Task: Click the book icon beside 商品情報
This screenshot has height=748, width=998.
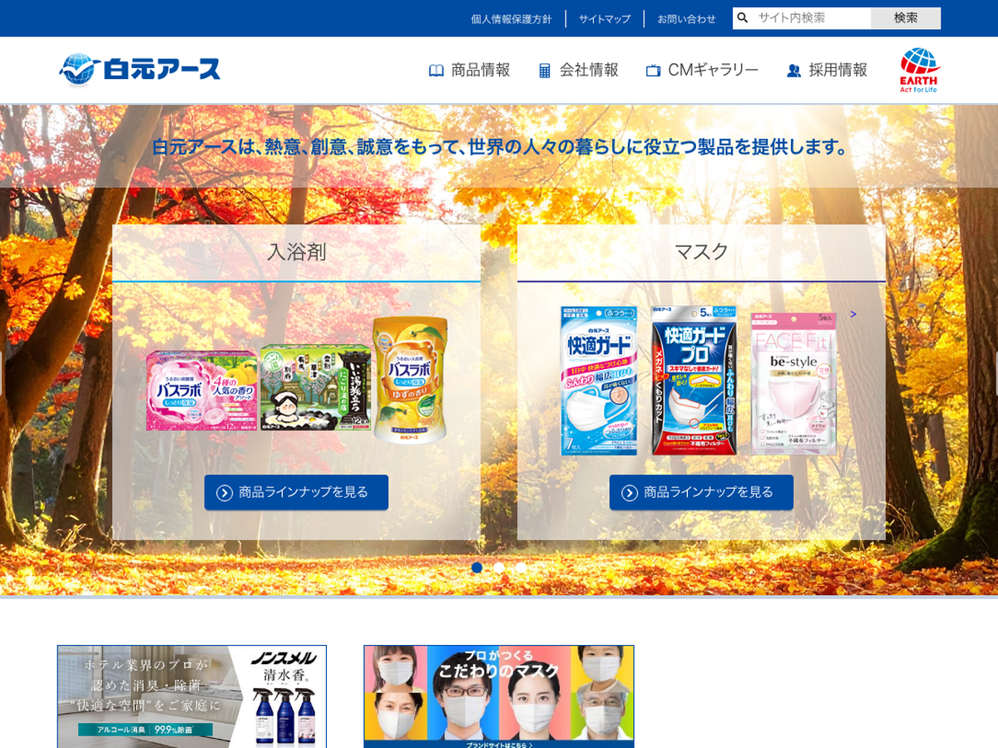Action: (436, 71)
